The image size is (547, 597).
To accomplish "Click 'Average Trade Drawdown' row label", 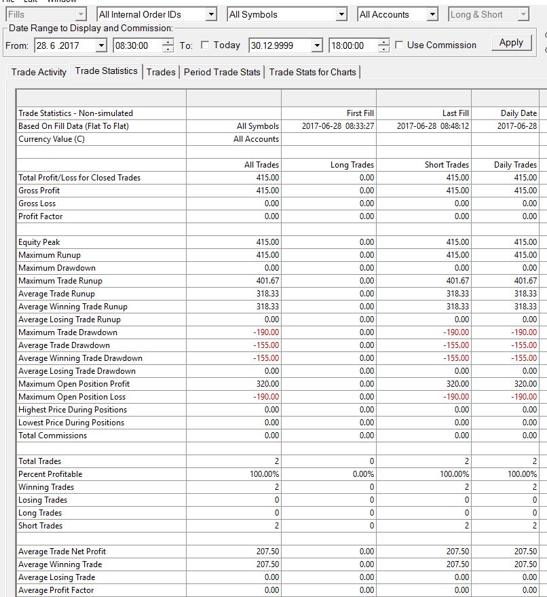I will pyautogui.click(x=64, y=345).
